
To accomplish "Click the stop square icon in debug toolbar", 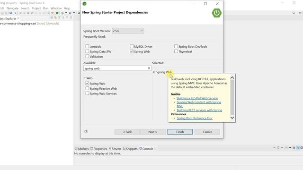I will click(28, 13).
